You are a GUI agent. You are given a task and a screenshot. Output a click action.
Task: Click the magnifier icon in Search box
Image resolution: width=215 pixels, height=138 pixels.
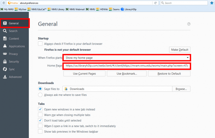click(162, 3)
